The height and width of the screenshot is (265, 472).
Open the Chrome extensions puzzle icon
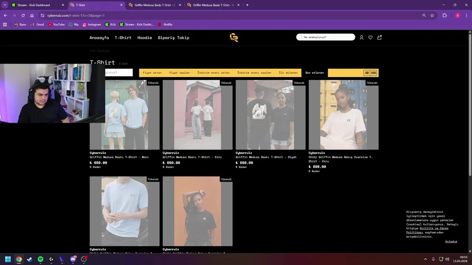pos(444,15)
